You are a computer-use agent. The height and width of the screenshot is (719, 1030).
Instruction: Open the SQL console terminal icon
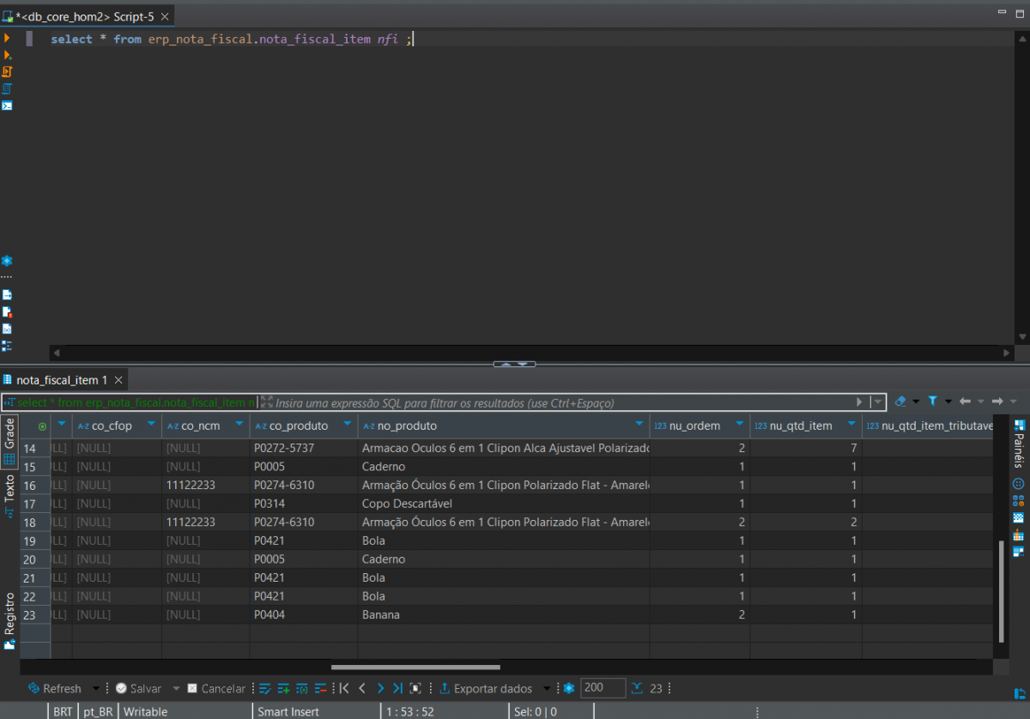(7, 106)
